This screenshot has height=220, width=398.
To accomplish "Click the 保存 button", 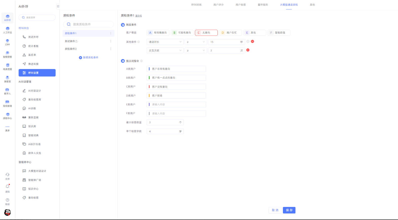I will click(289, 210).
